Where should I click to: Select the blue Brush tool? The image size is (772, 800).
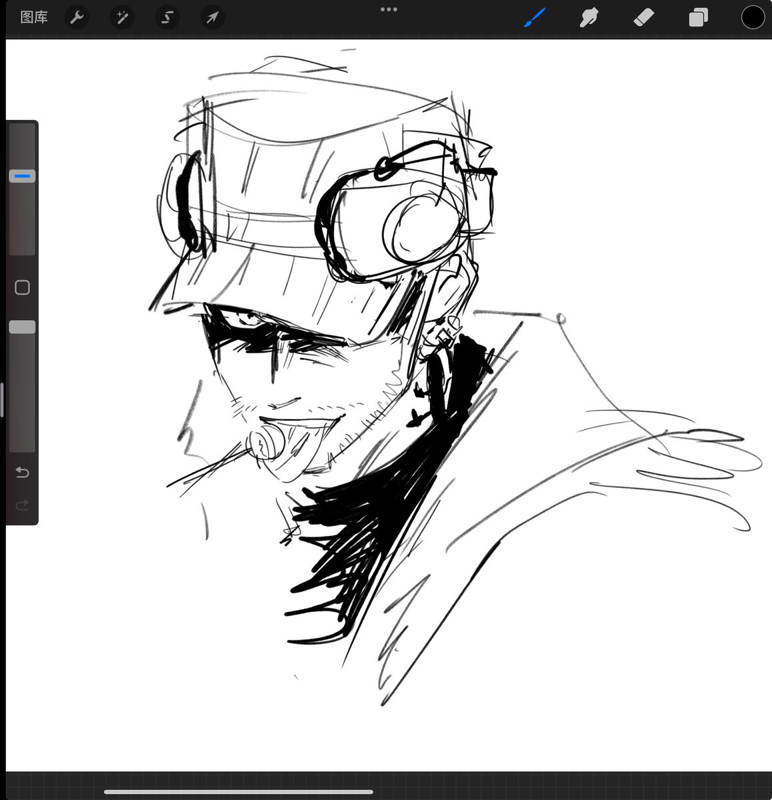point(535,18)
